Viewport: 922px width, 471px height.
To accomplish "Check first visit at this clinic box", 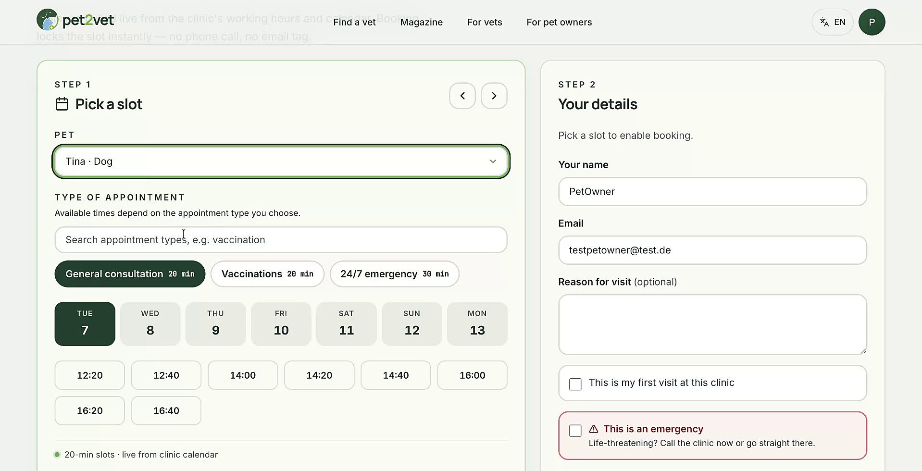I will click(575, 384).
